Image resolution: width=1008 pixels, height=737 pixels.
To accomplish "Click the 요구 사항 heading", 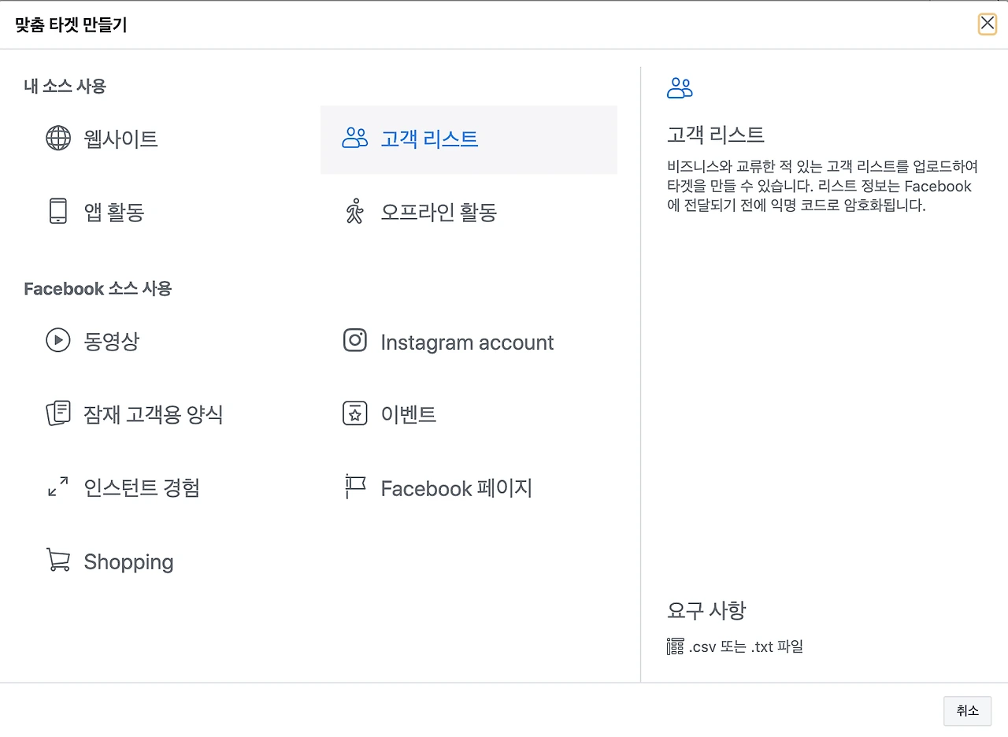I will [706, 609].
